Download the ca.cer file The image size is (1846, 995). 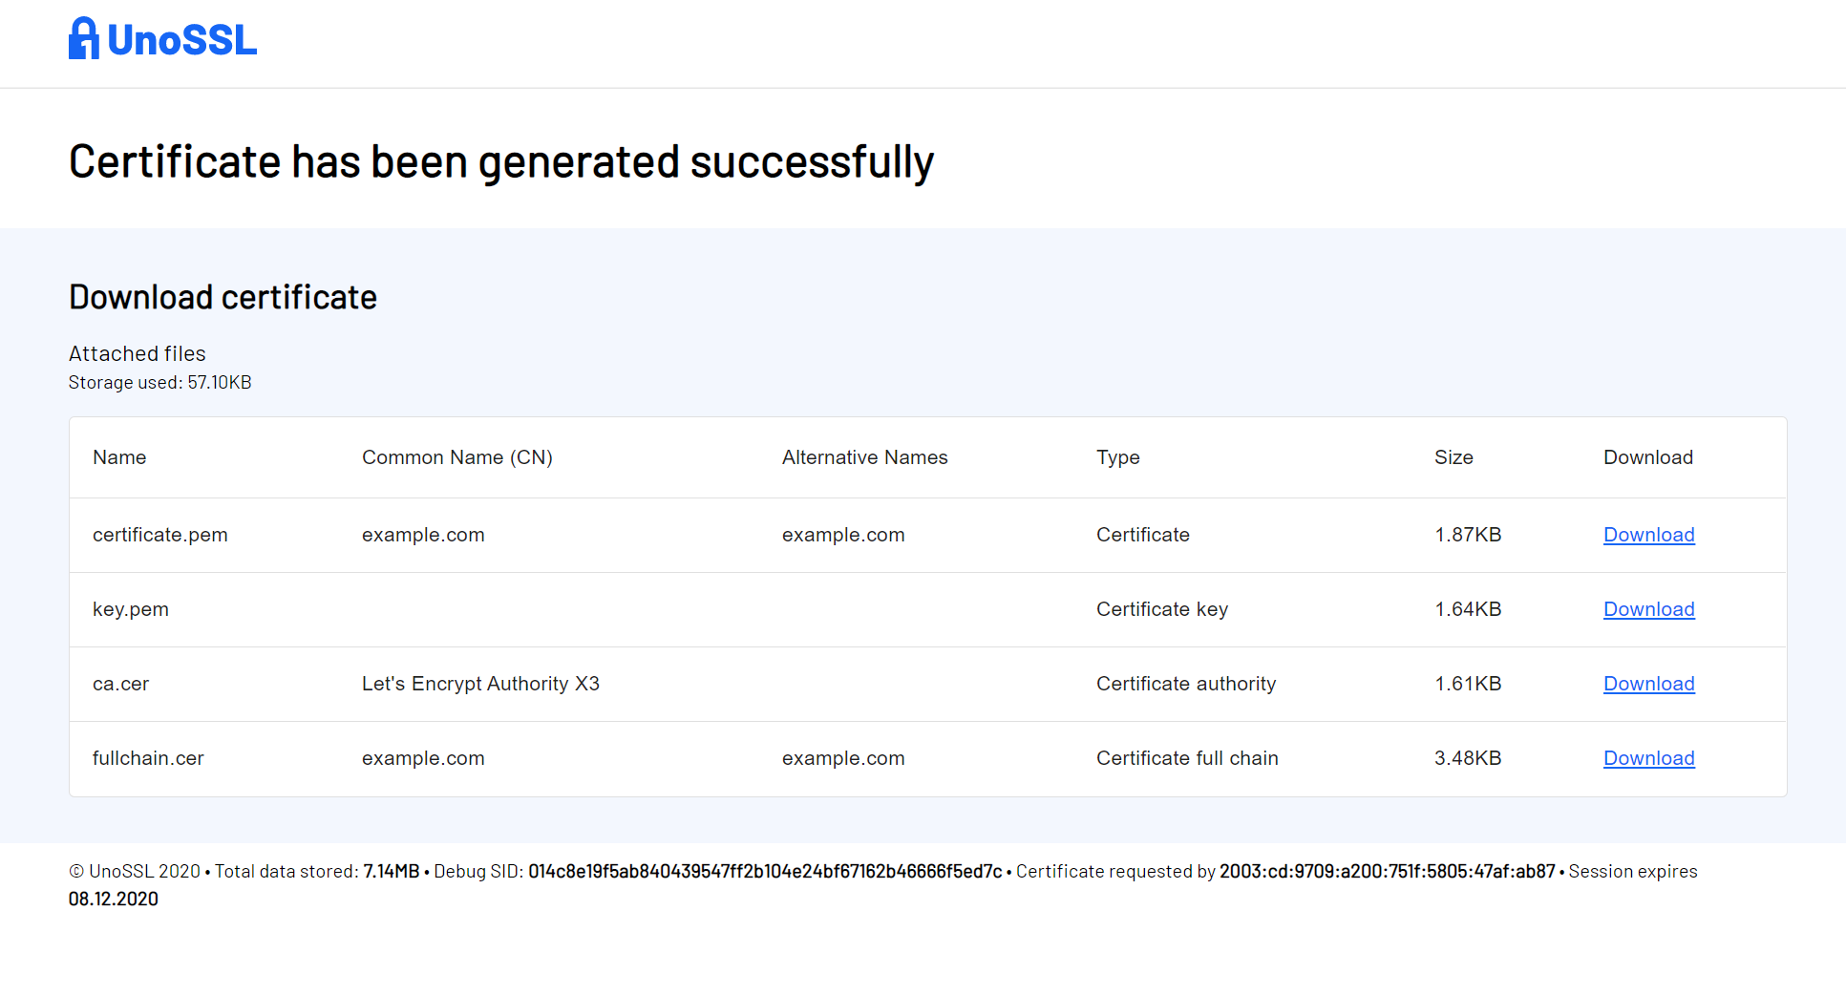click(1648, 684)
